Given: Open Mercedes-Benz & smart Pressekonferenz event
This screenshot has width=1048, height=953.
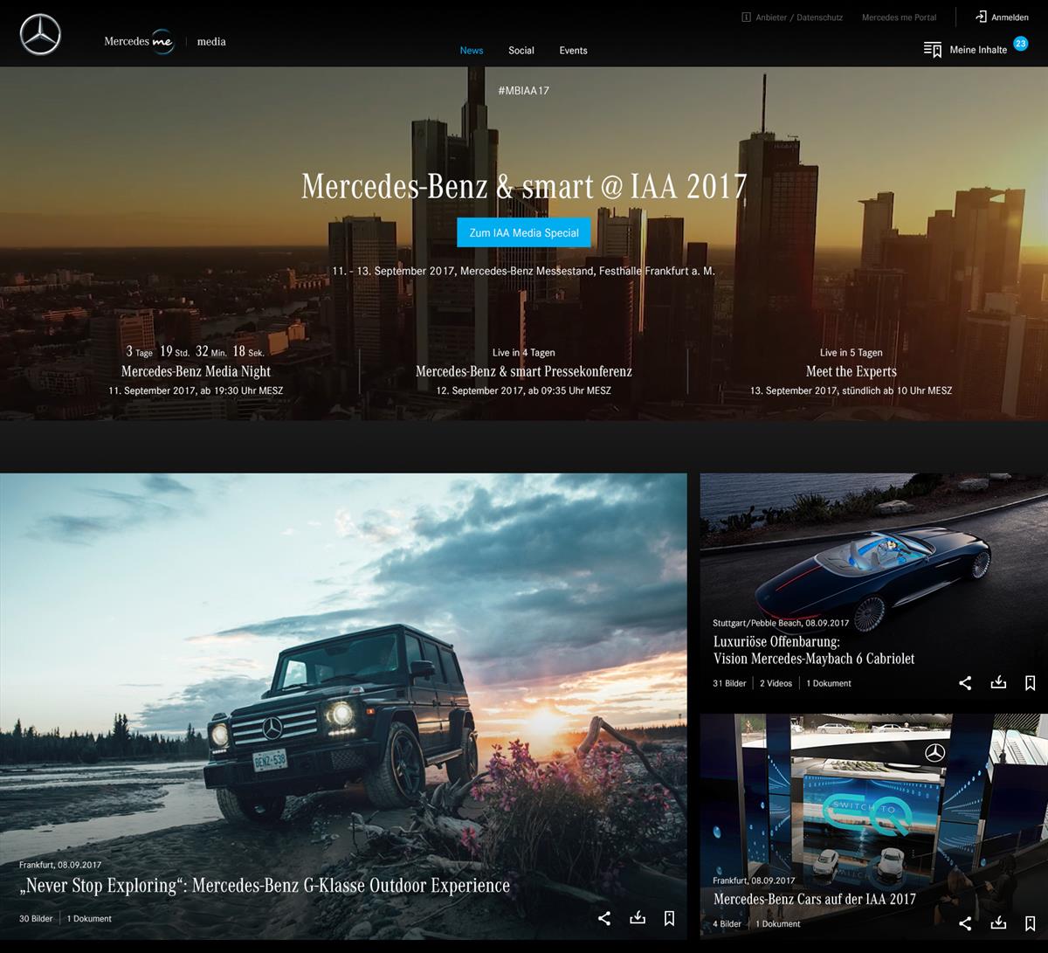Looking at the screenshot, I should (x=524, y=371).
